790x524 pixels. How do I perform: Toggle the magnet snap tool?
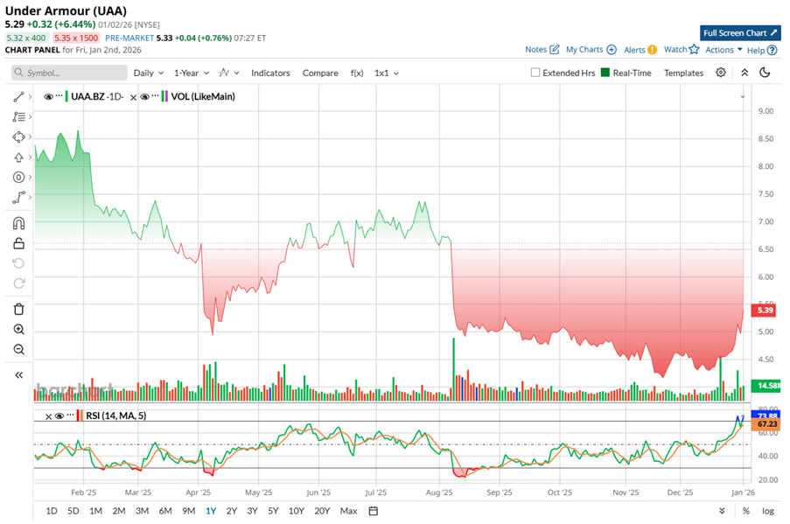18,223
